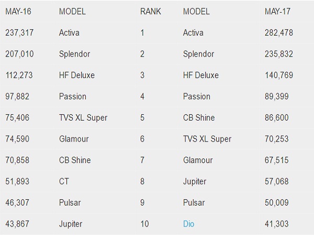Screen dimensions: 314x236
Task: Click the 89,399 Passion sales value
Action: click(x=277, y=96)
